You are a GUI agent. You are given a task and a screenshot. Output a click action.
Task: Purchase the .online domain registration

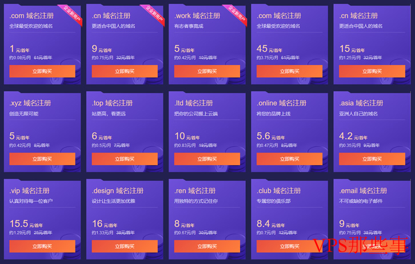(x=289, y=159)
